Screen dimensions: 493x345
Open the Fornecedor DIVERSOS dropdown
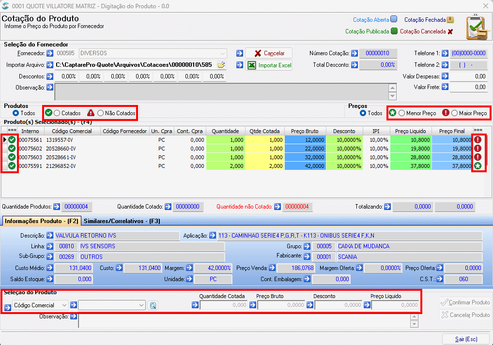[x=223, y=53]
